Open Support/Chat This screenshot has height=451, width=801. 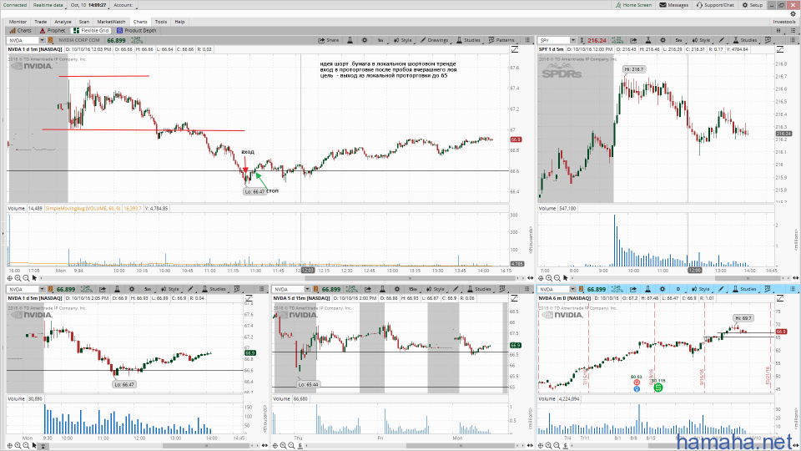715,5
